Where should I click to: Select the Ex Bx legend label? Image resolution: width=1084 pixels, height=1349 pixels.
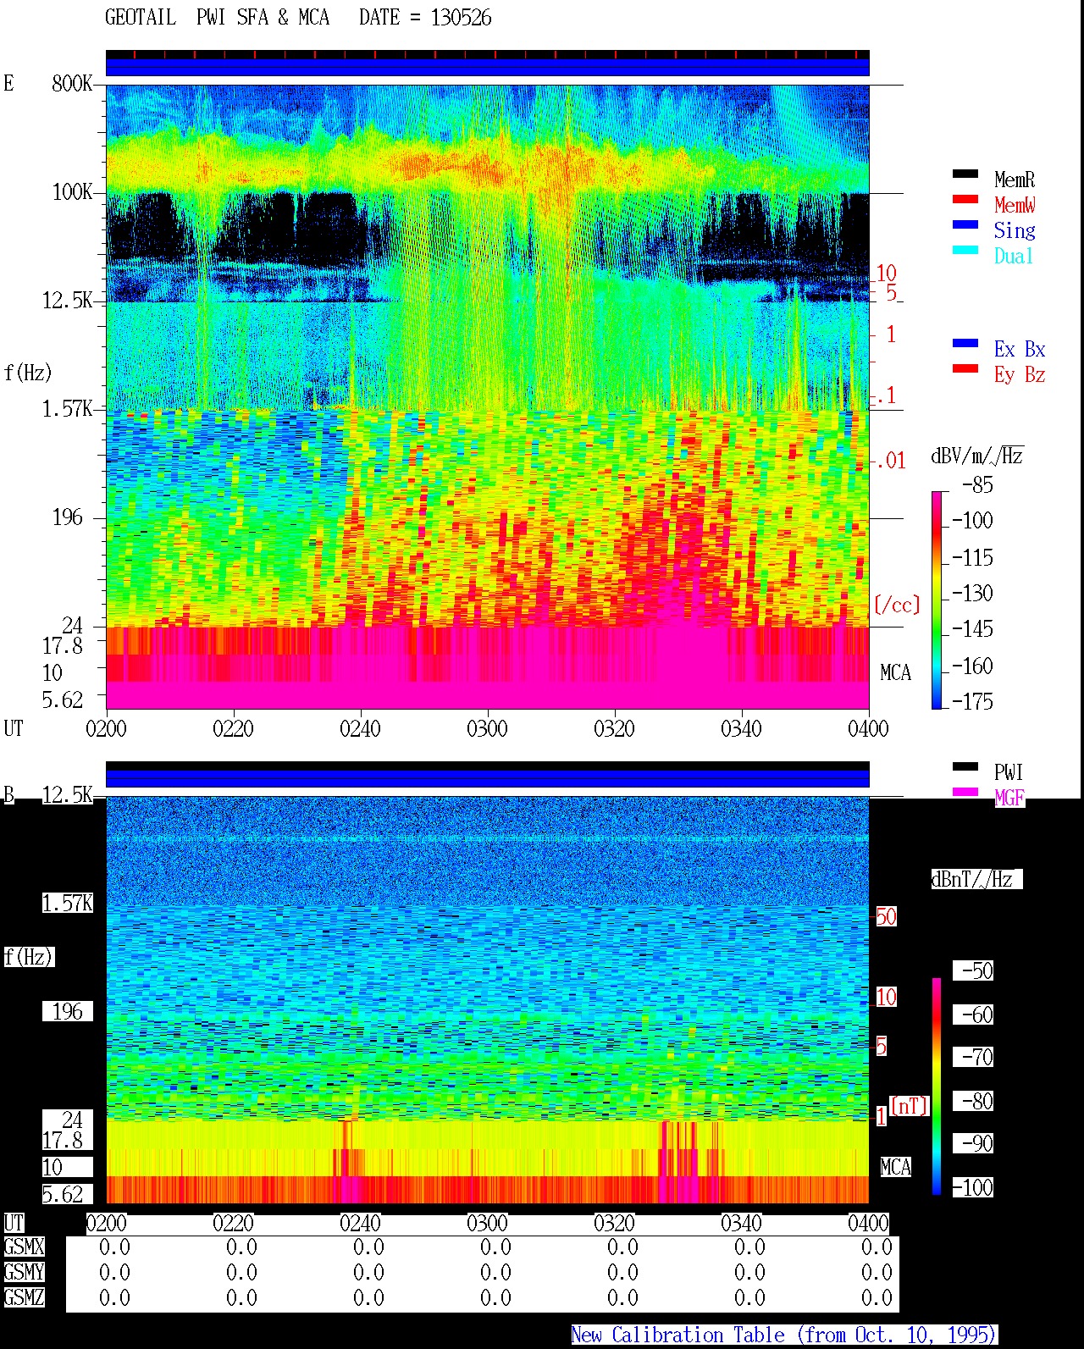coord(1020,349)
